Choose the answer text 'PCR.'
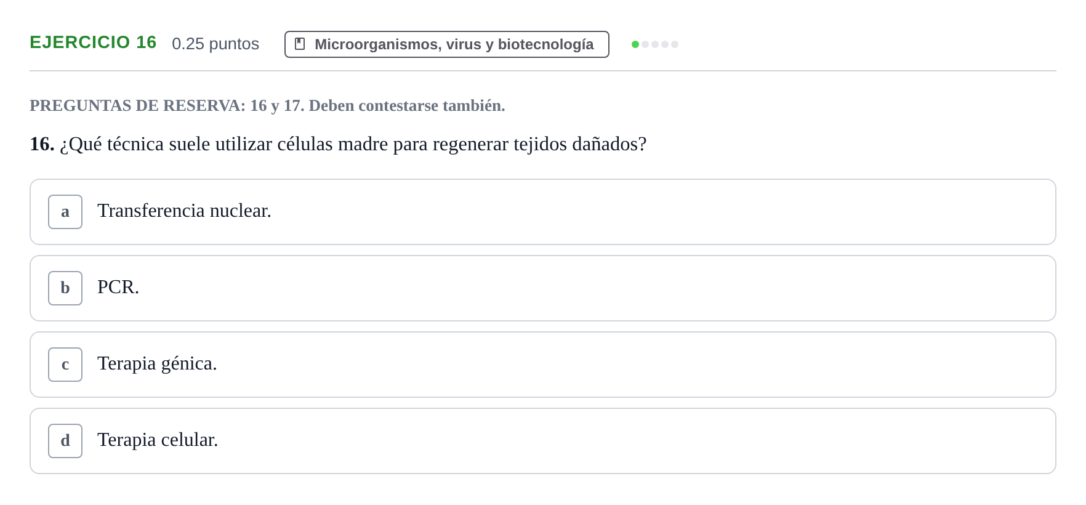1086x505 pixels. 118,287
